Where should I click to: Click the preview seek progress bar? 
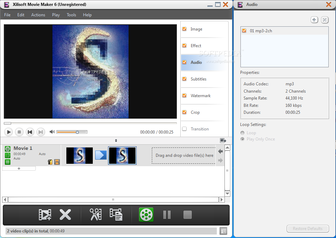point(90,123)
